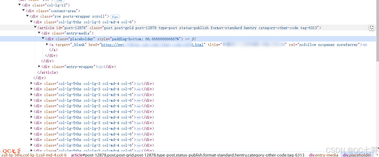Click the breadcrumb right scroll arrow
The image size is (379, 157).
point(377,155)
